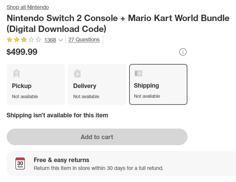Click the delivery bag icon
The width and height of the screenshot is (236, 182).
(x=77, y=73)
